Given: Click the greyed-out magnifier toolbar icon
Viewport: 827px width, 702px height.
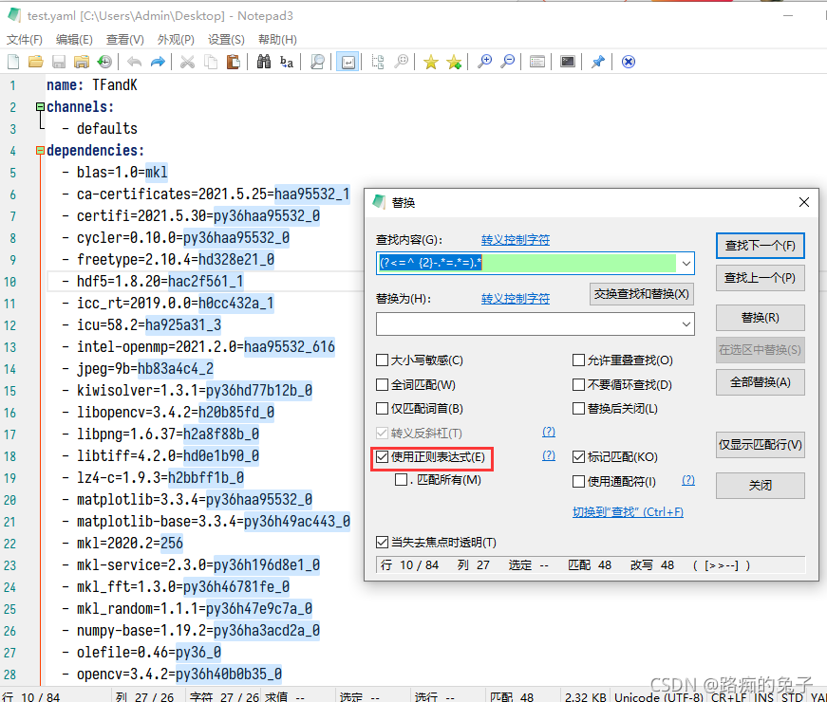Looking at the screenshot, I should [402, 62].
